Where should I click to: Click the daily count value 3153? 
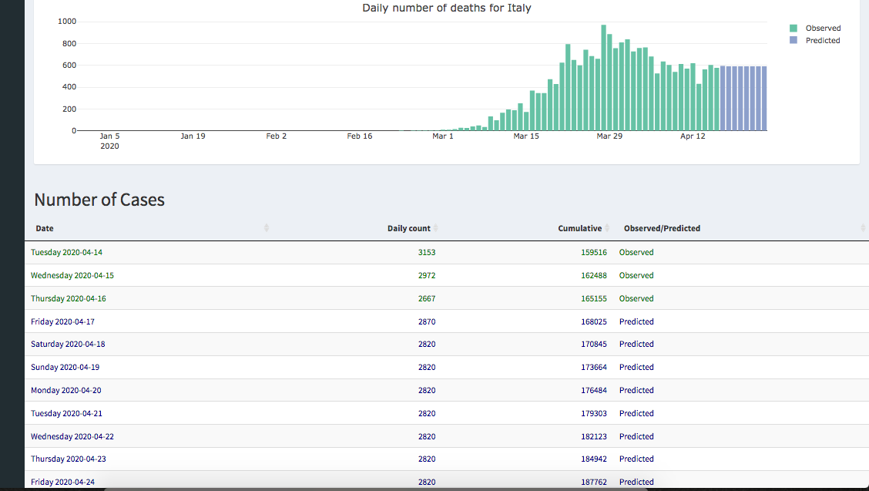click(426, 252)
